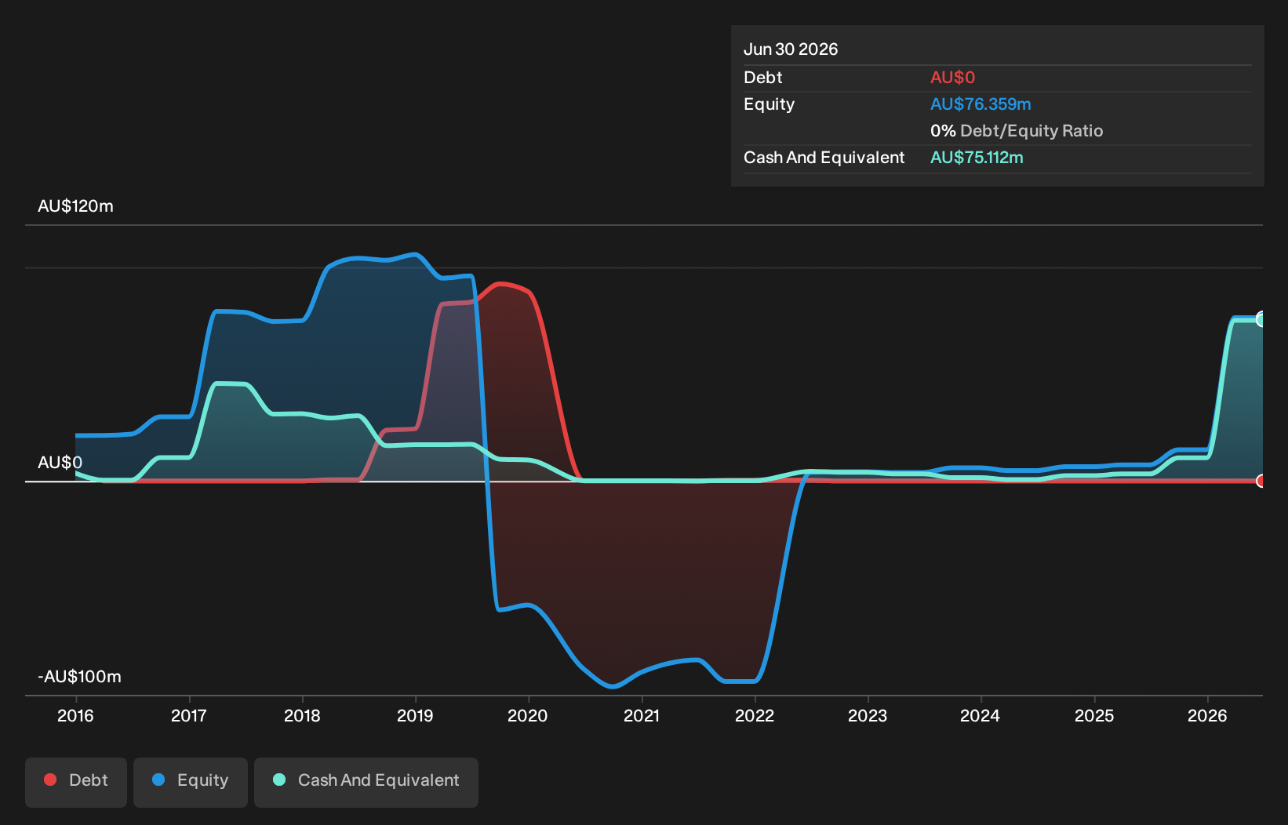Click the 0% Debt/Equity Ratio text
The height and width of the screenshot is (825, 1288).
pos(1017,131)
